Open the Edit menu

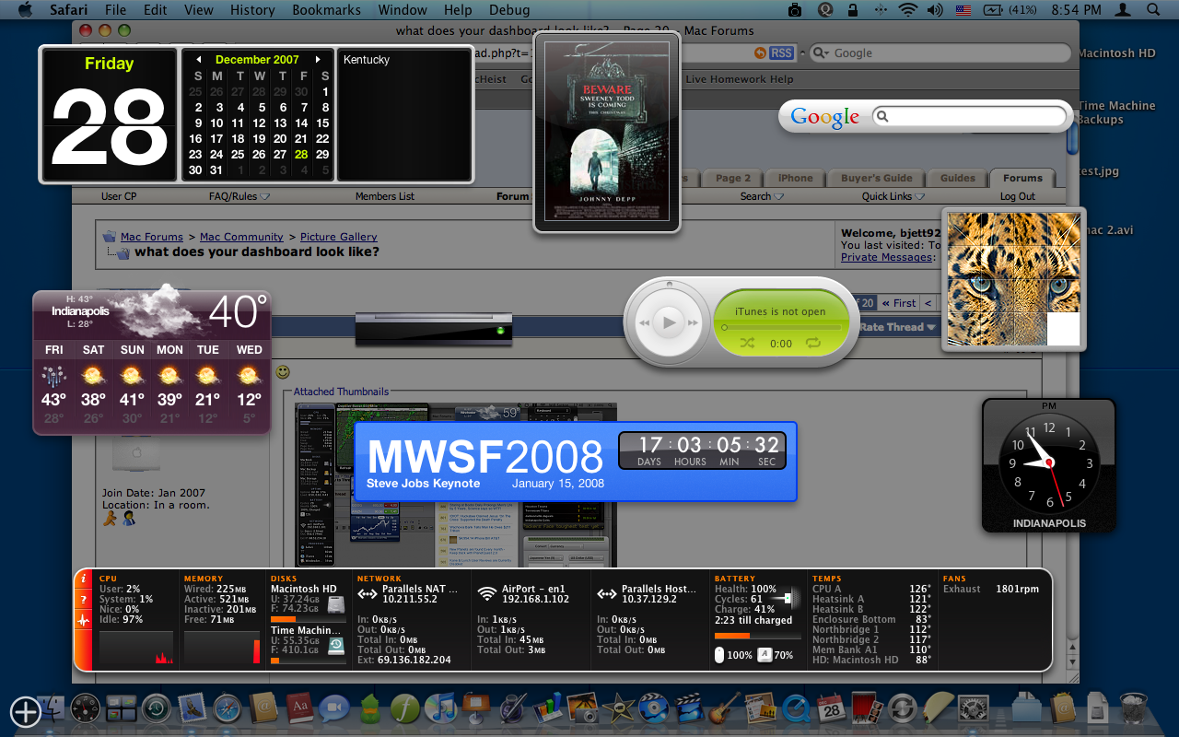point(156,10)
